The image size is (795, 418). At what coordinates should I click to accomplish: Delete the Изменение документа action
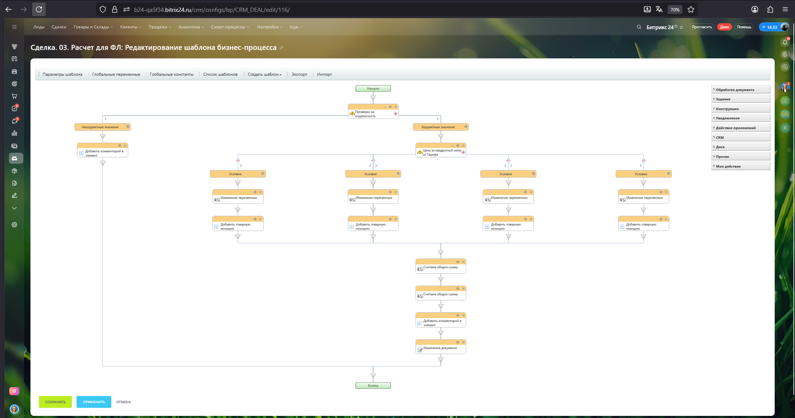tap(463, 342)
